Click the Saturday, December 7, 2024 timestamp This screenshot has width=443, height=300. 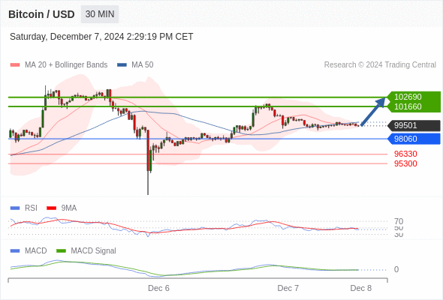(101, 37)
